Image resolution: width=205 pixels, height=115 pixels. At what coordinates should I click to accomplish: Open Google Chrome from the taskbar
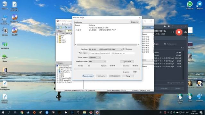pyautogui.click(x=22, y=112)
